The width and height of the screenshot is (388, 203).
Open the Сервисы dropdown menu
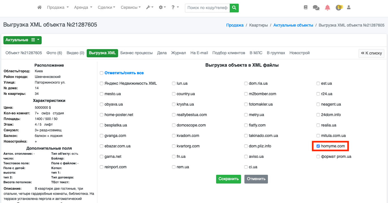point(131,8)
